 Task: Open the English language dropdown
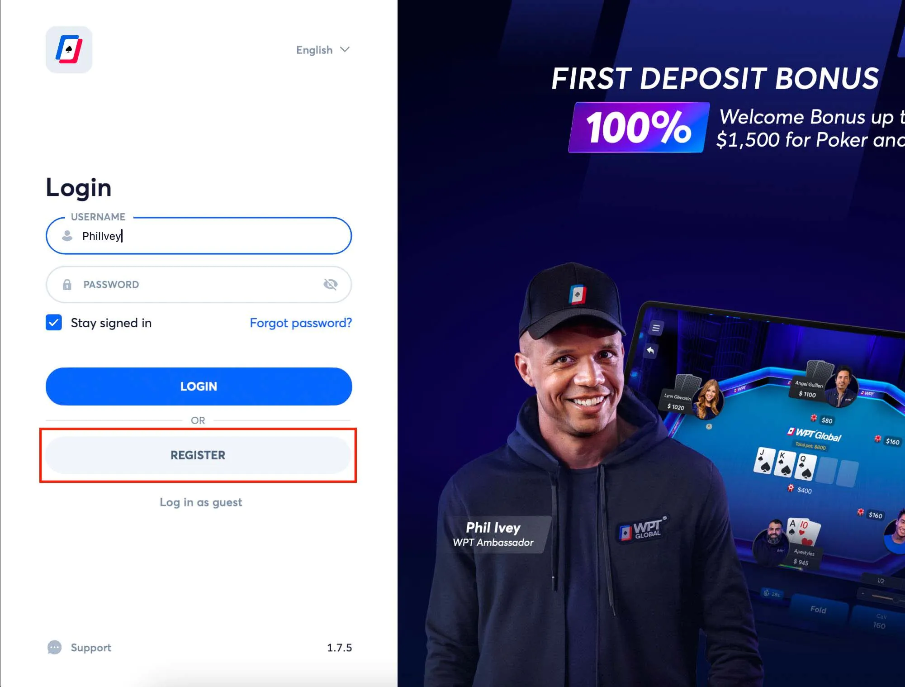(323, 50)
